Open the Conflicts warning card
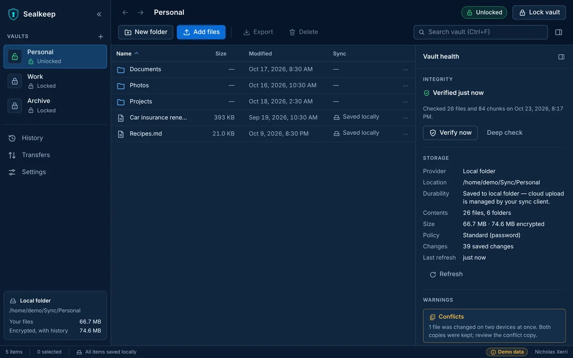 tap(494, 326)
